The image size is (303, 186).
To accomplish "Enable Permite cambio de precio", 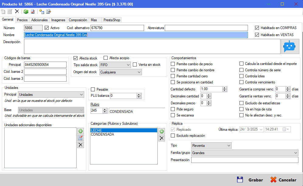I will (173, 64).
